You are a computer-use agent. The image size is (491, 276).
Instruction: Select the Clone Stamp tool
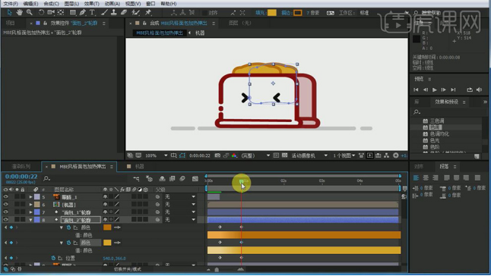[114, 12]
